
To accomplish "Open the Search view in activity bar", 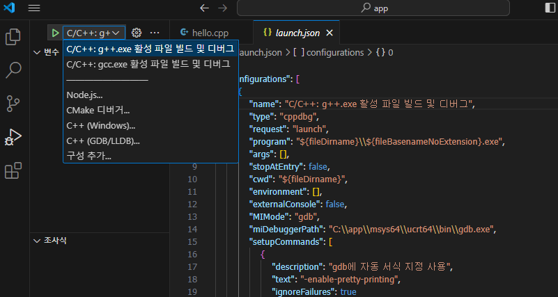I will point(13,70).
